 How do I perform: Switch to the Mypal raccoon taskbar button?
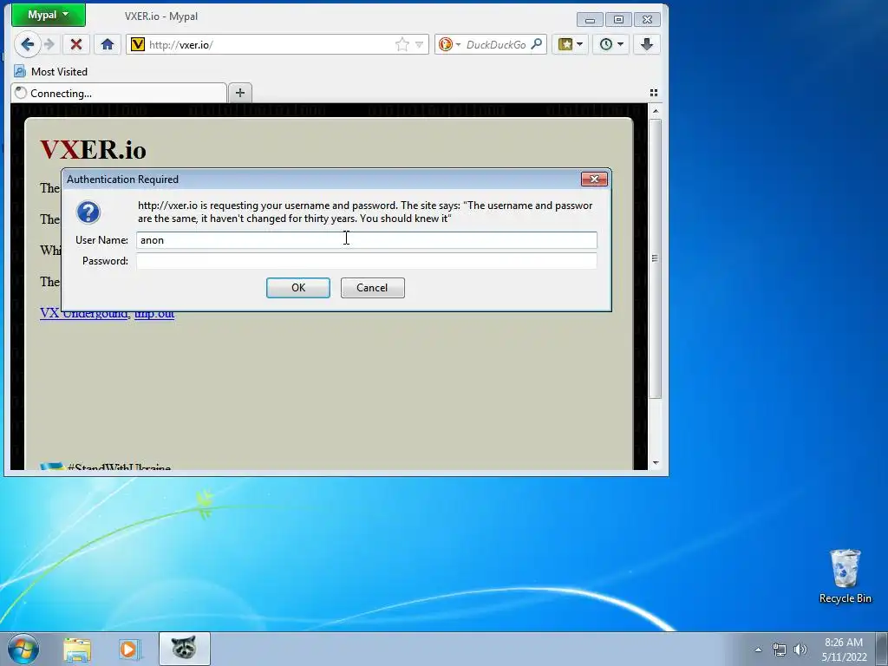184,649
